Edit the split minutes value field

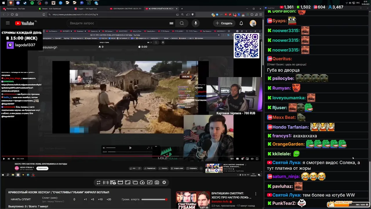pyautogui.click(x=74, y=199)
